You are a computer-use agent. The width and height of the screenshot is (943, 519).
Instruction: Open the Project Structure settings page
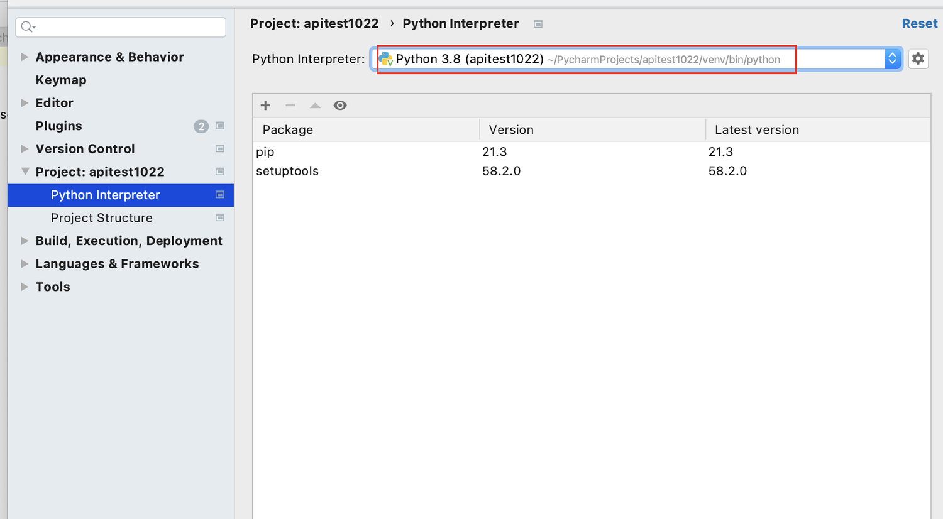click(x=102, y=218)
